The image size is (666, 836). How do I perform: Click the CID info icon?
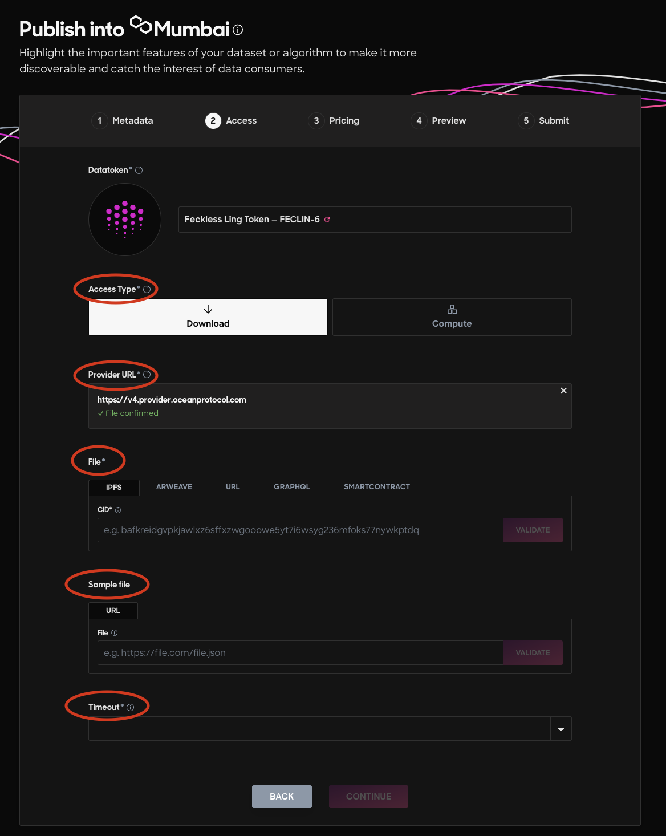pos(118,510)
